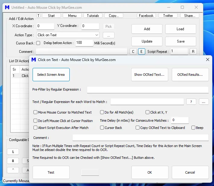Focus the Delay before Action field

pos(84,43)
